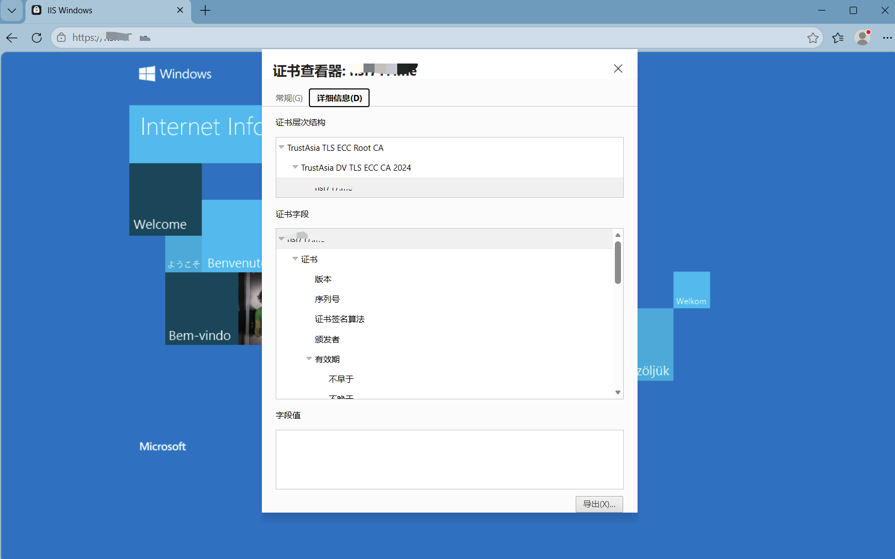Collapse the 有效期 tree node
Image resolution: width=895 pixels, height=559 pixels.
pyautogui.click(x=309, y=358)
